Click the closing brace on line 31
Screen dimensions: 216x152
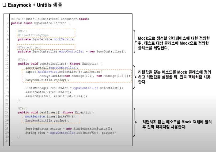(x=12, y=141)
